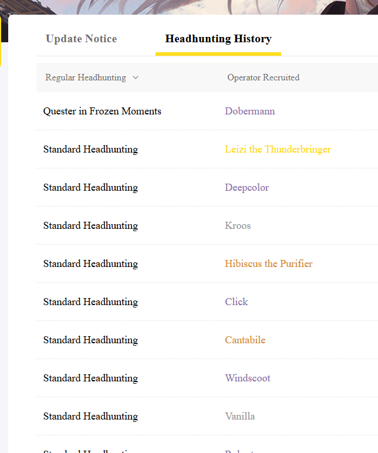This screenshot has width=378, height=453.
Task: Click Standard Headhunting beside Cantabile
Action: pos(90,340)
